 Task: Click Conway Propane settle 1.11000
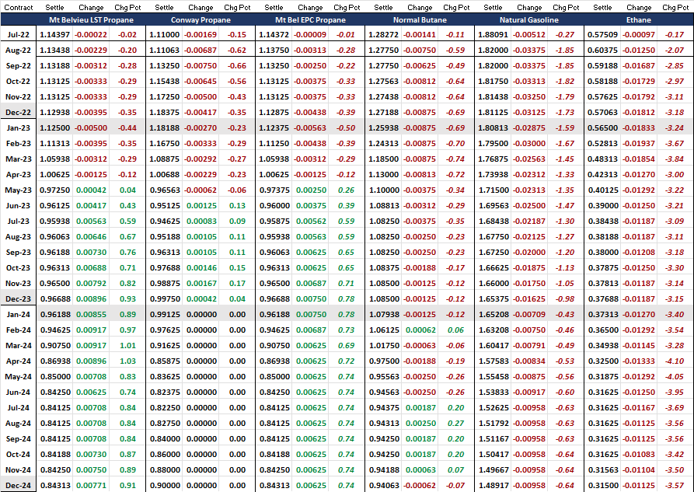pos(165,34)
